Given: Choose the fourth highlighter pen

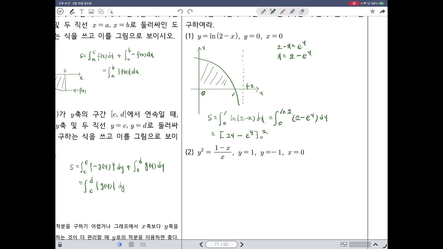Looking at the screenshot, I should (x=292, y=11).
